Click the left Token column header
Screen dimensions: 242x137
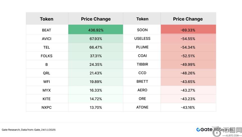click(46, 19)
